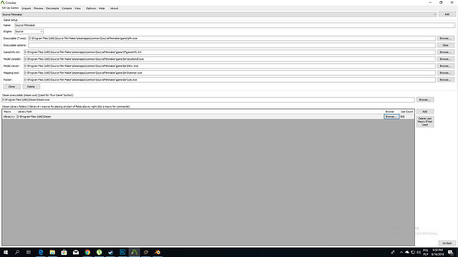Clone the current game setup

[x=12, y=87]
